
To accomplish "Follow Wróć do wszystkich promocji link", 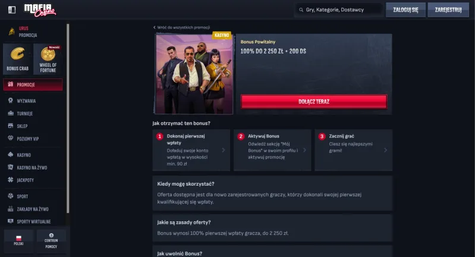I will 184,27.
